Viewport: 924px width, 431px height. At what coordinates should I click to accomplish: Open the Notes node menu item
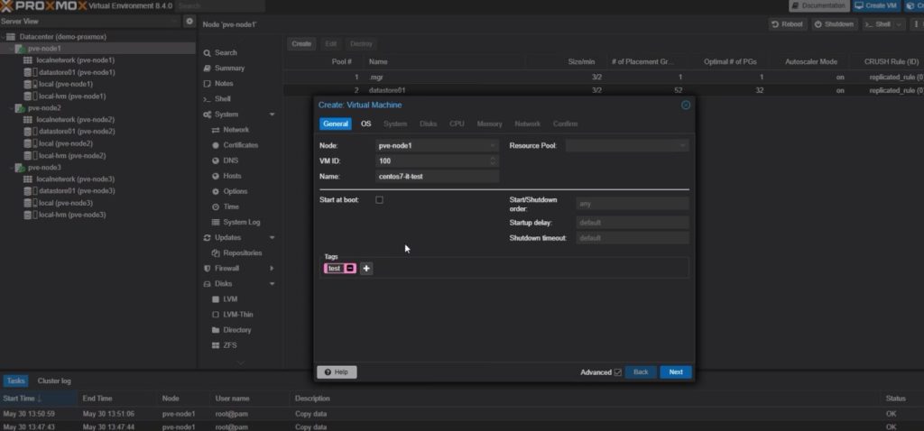pyautogui.click(x=224, y=83)
